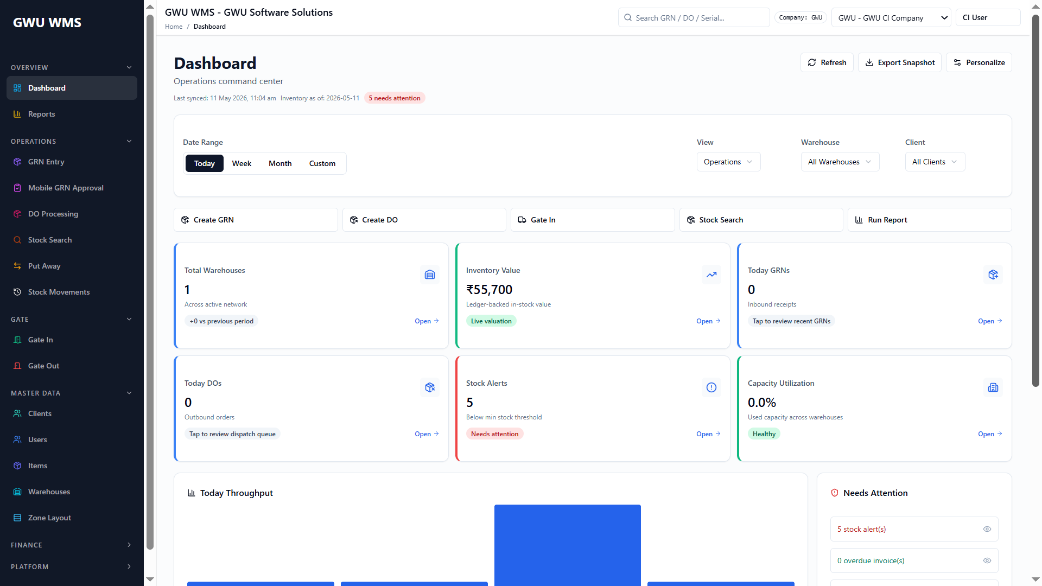
Task: Toggle the eye icon for 5 stock alert(s)
Action: [x=987, y=529]
